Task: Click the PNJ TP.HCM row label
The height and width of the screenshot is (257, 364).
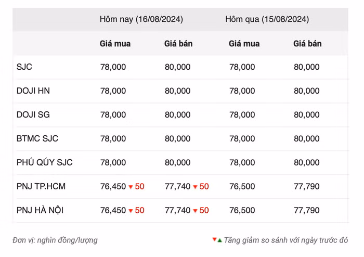Action: (41, 187)
